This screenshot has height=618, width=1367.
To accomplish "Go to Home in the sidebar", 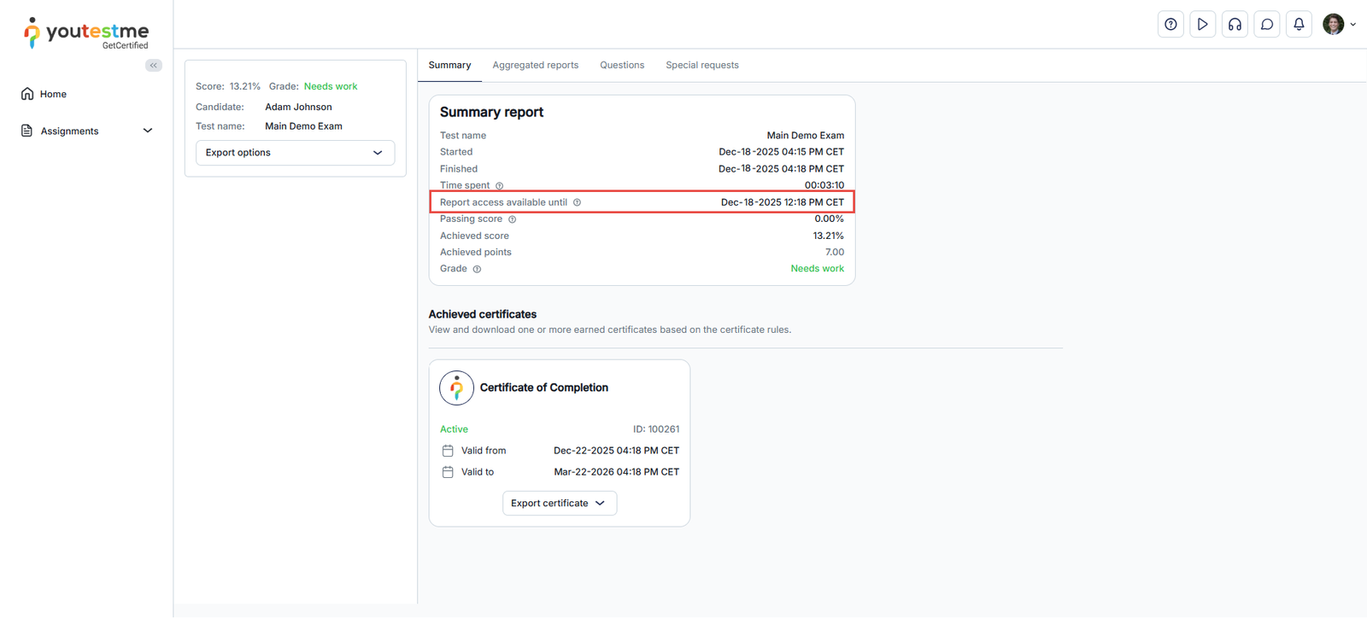I will click(52, 94).
